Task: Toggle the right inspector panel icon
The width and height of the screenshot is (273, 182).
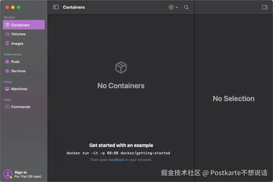Action: 265,7
